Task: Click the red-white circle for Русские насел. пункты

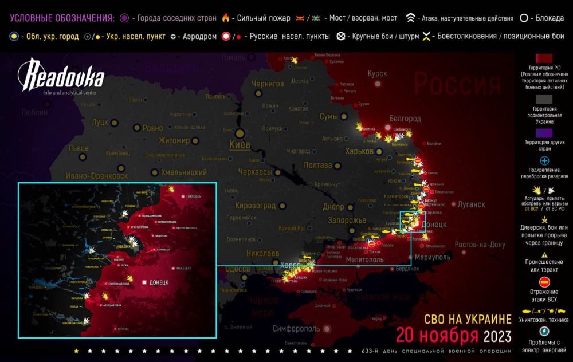Action: [226, 36]
